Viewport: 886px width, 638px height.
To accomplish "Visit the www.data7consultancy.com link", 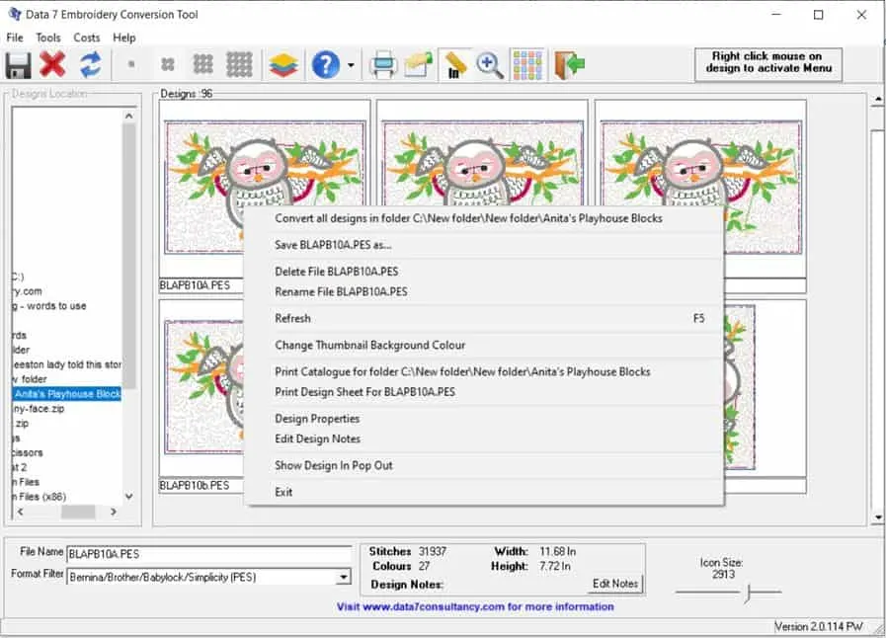I will pyautogui.click(x=475, y=607).
